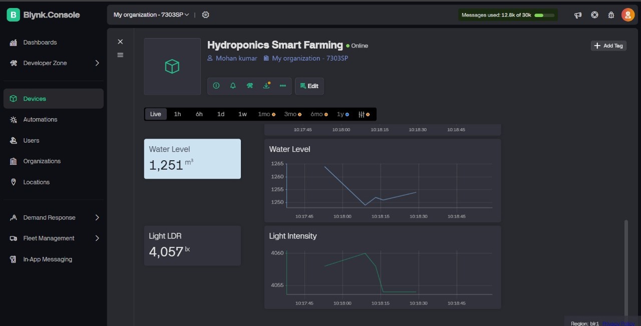Start firmware update from the download icon

pyautogui.click(x=266, y=86)
